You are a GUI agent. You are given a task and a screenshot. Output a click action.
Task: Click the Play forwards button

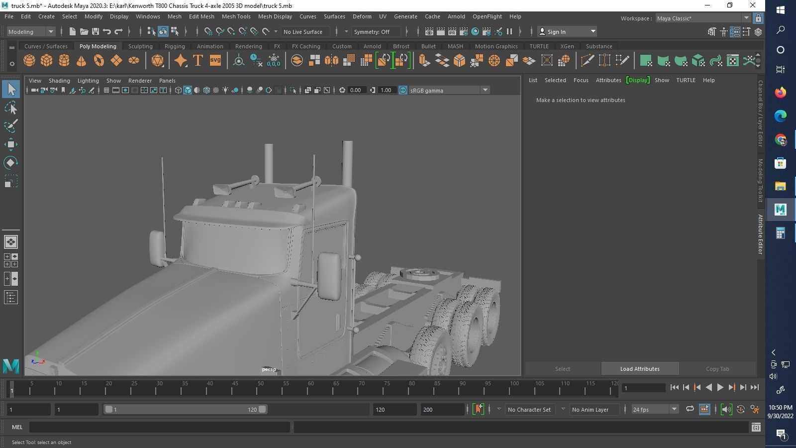point(720,387)
